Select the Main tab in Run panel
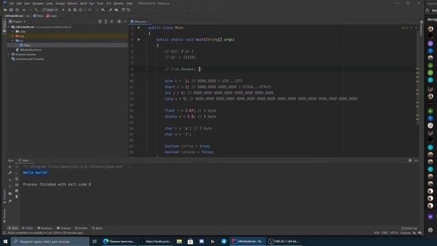This screenshot has width=437, height=246. coord(25,161)
